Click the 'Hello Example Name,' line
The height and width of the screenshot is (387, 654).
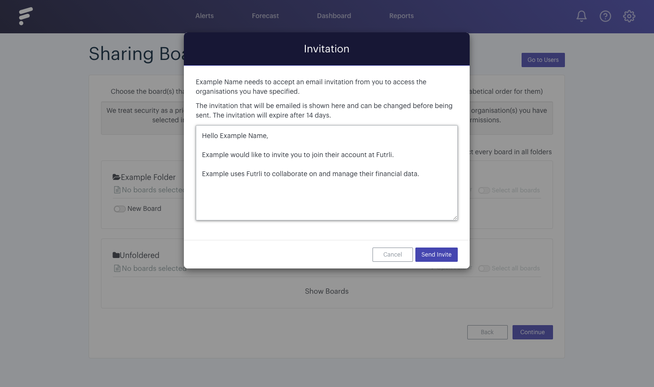(235, 136)
